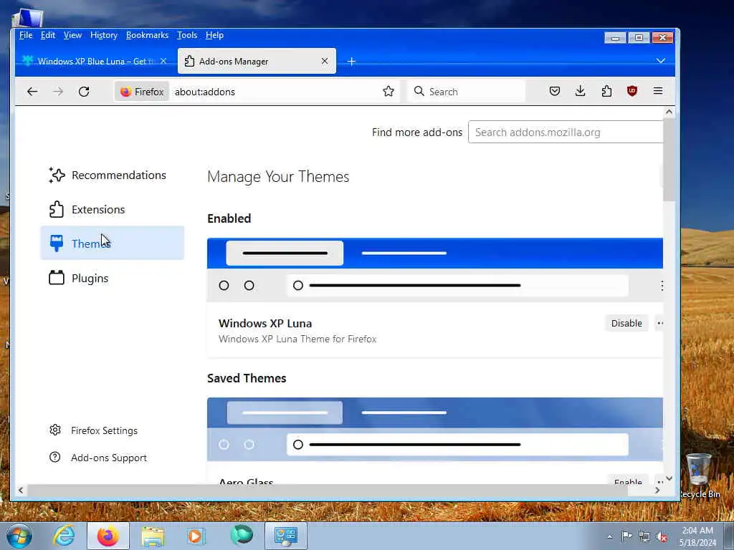
Task: Select the Add-ons Manager tab
Action: 257,62
